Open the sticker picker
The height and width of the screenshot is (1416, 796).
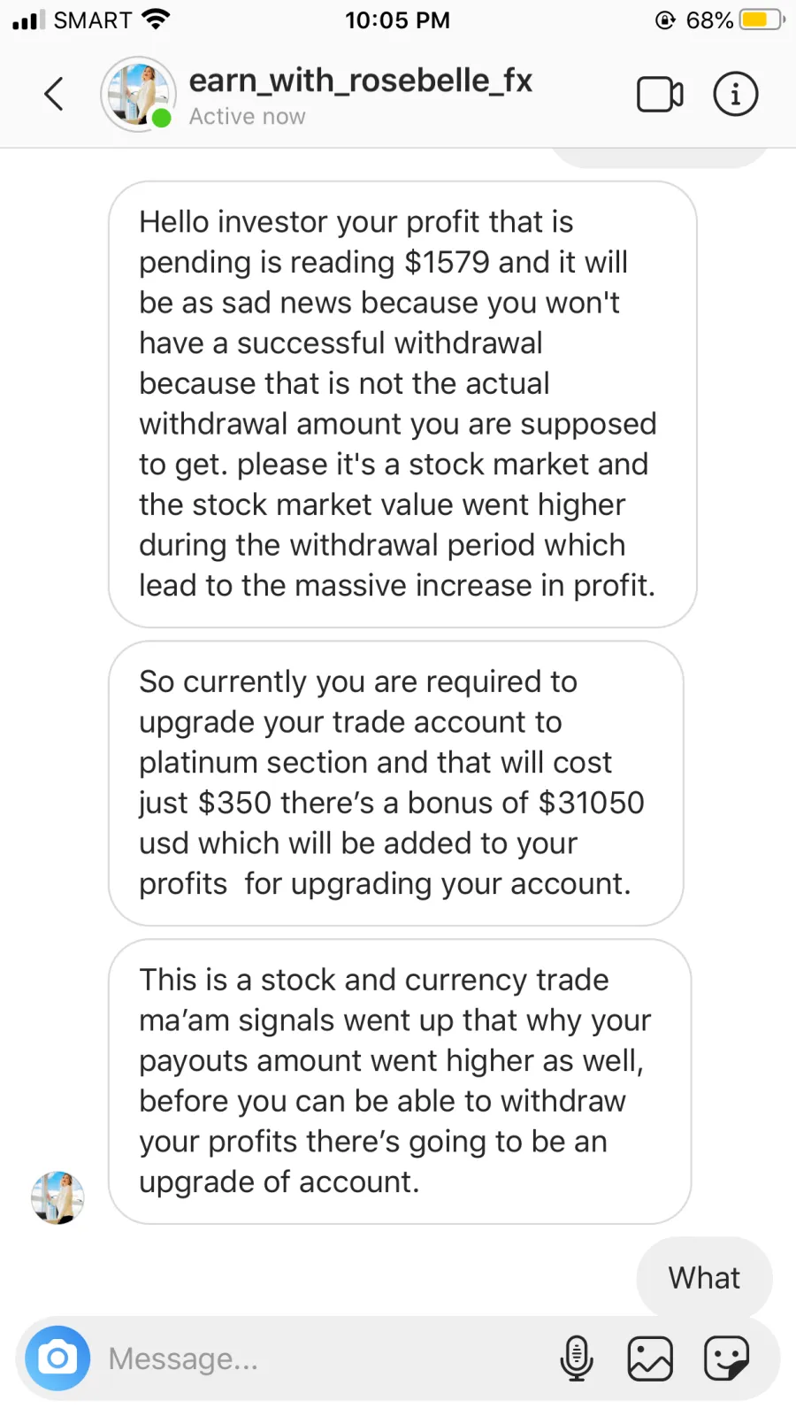coord(726,1358)
